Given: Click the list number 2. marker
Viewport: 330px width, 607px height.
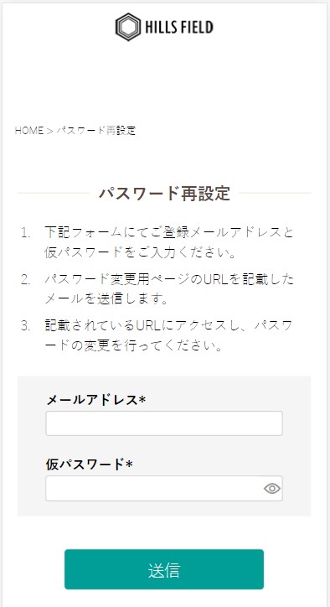Looking at the screenshot, I should pyautogui.click(x=25, y=279).
